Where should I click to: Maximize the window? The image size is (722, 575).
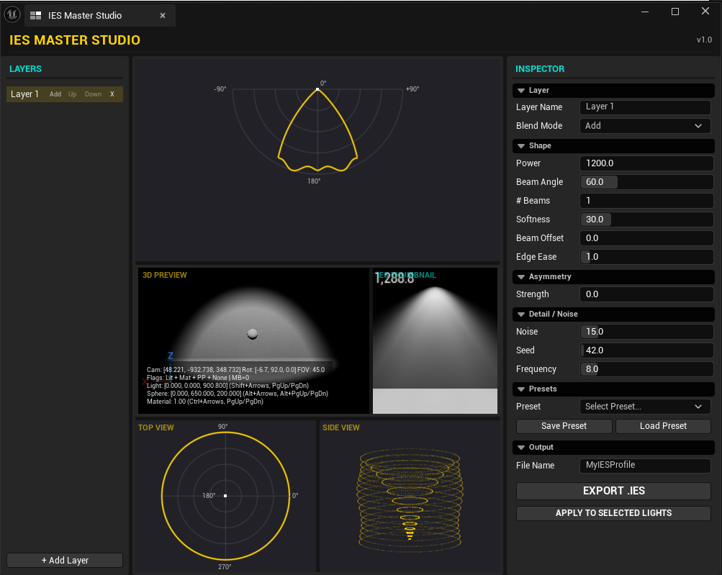tap(675, 12)
